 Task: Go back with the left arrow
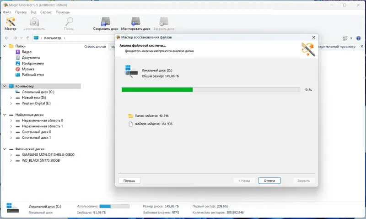[6, 38]
